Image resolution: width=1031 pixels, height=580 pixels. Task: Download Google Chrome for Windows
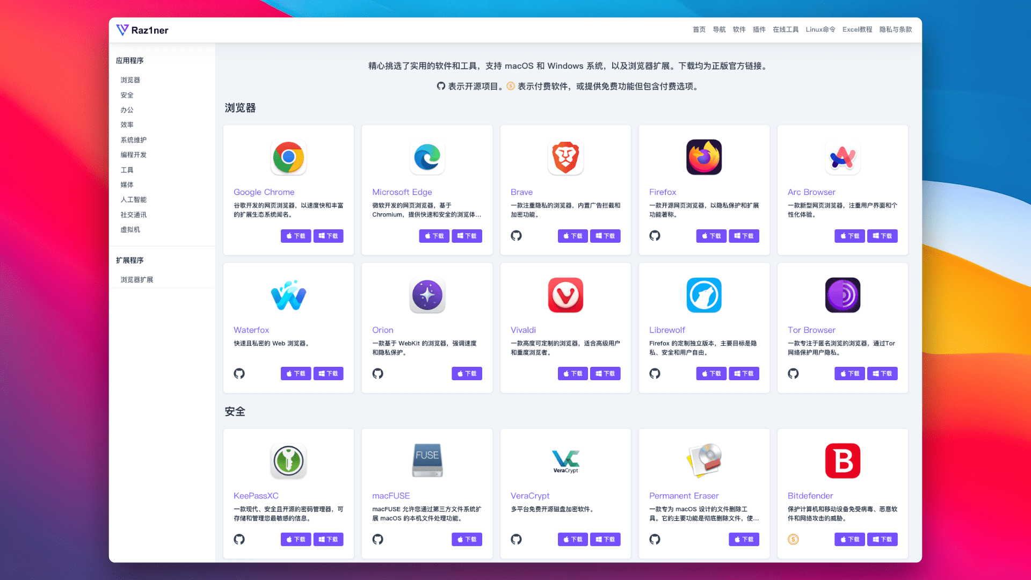[328, 236]
